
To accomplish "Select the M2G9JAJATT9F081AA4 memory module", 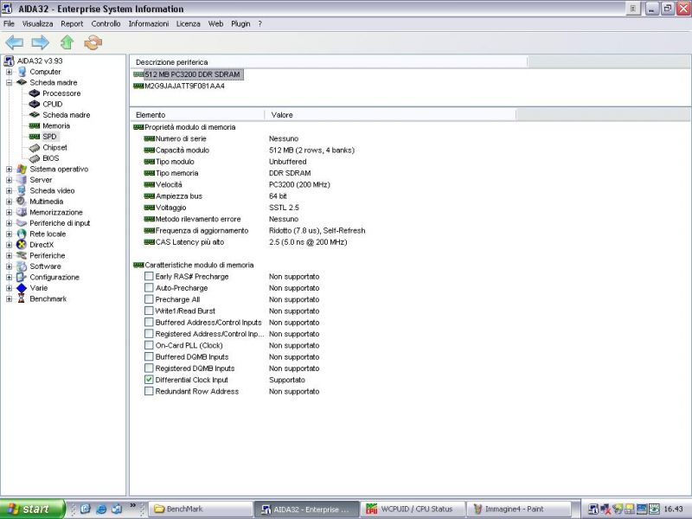I will pyautogui.click(x=184, y=86).
